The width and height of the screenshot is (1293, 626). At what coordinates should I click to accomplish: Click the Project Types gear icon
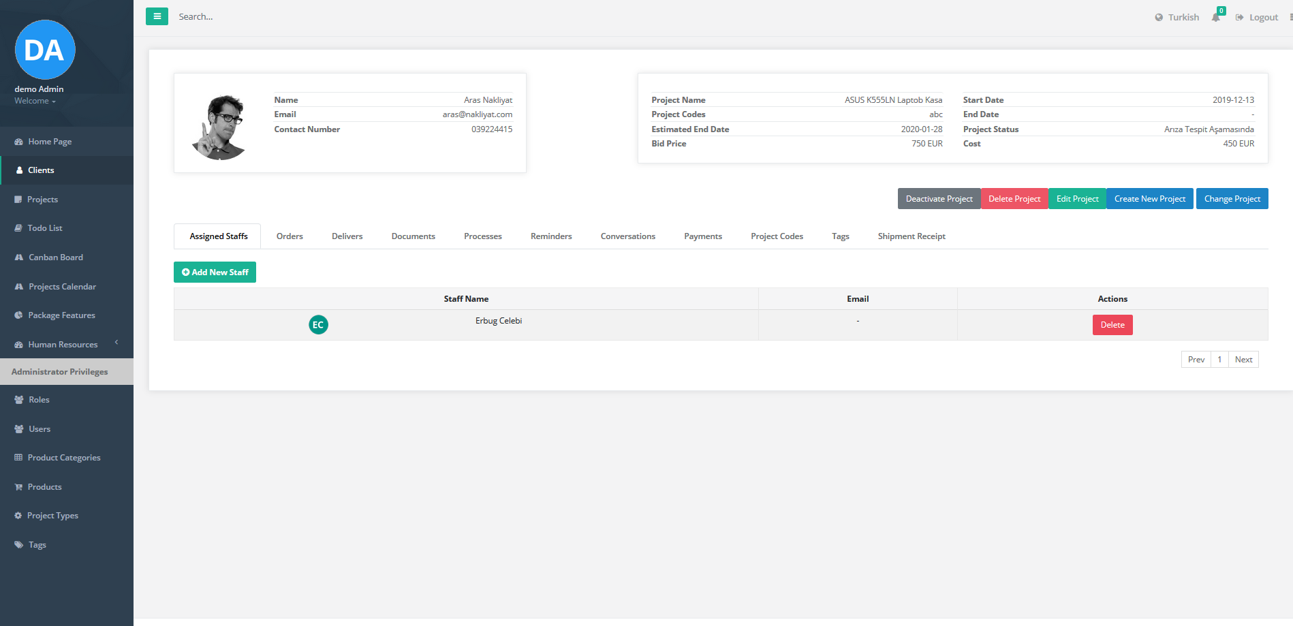[x=18, y=516]
